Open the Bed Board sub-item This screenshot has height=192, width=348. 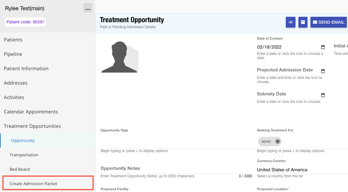[20, 169]
